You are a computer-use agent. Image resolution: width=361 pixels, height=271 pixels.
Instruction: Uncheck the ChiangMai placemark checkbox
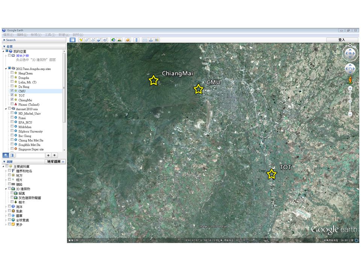click(12, 99)
